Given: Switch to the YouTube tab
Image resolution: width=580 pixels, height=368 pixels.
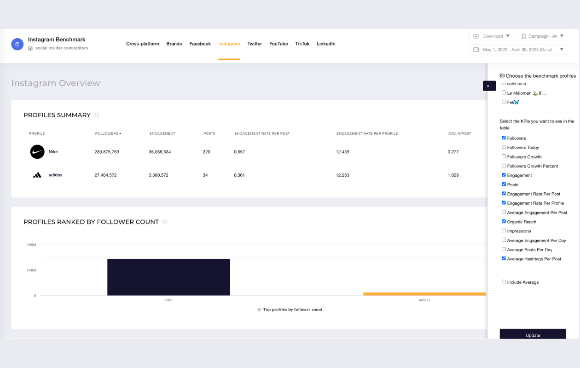Looking at the screenshot, I should click(278, 44).
